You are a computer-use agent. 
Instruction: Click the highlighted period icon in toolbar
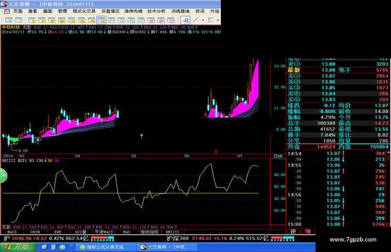tap(101, 20)
